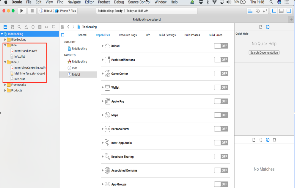295x188 pixels.
Task: Toggle Inter-App Audio on
Action: 221,143
